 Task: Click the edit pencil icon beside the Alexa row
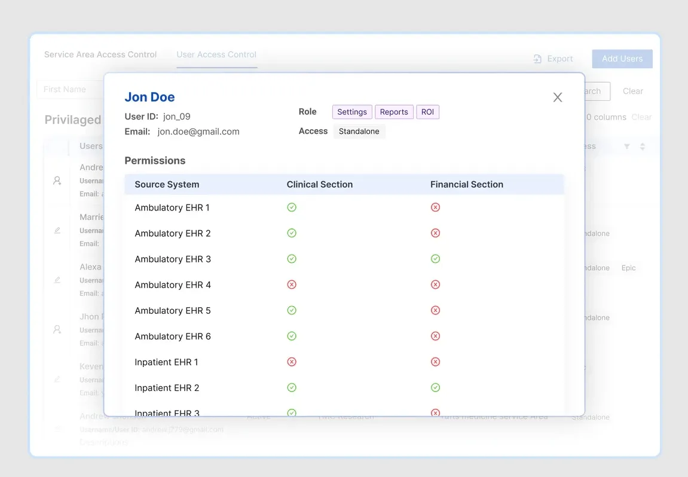point(57,280)
